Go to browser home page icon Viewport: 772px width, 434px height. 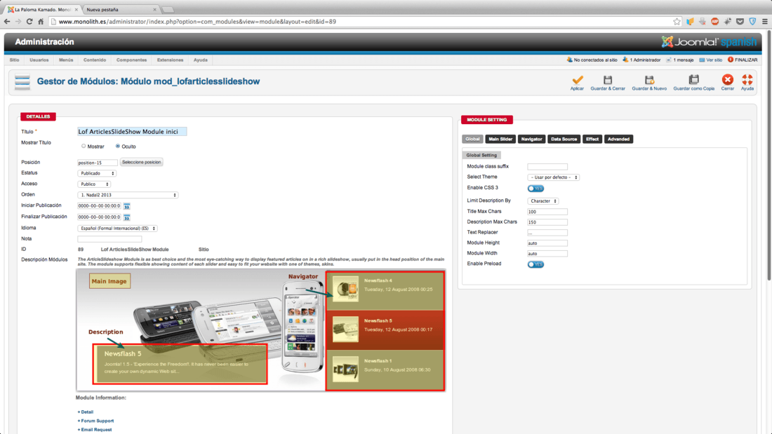click(41, 21)
